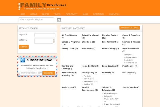The height and width of the screenshot is (107, 160).
Task: Open the Legal Services (0) category
Action: coord(111,66)
